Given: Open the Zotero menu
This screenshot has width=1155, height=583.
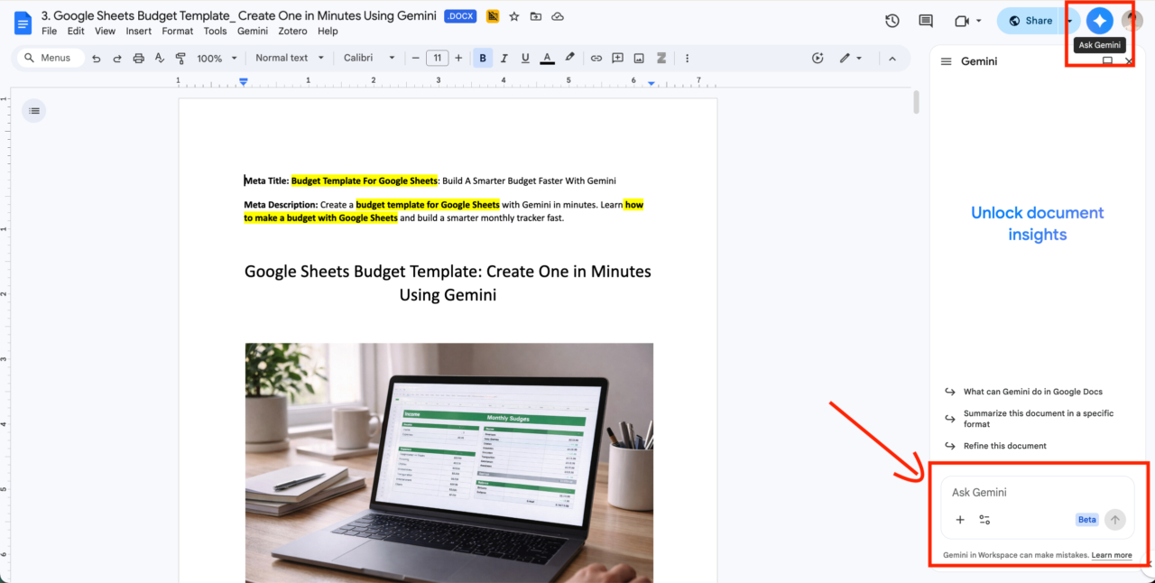Looking at the screenshot, I should pos(292,31).
